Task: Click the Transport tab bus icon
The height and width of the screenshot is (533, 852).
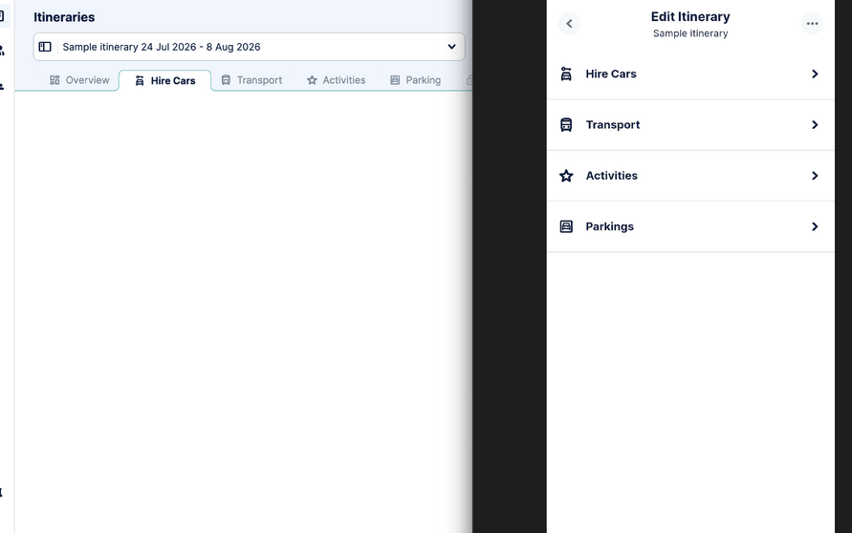Action: (226, 80)
